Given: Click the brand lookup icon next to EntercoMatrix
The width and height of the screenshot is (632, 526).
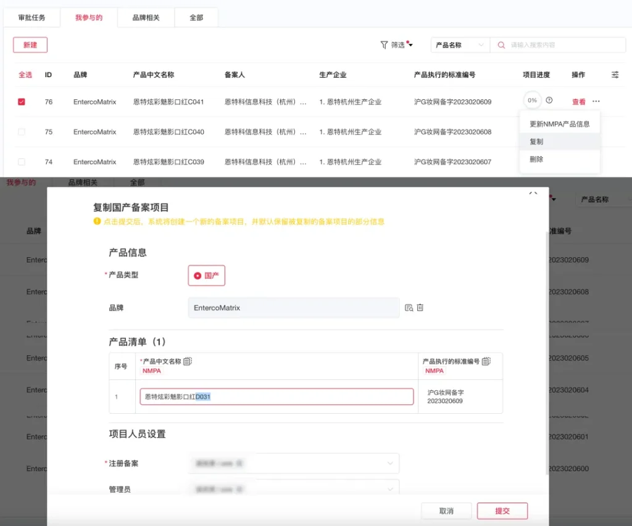Looking at the screenshot, I should coord(409,308).
